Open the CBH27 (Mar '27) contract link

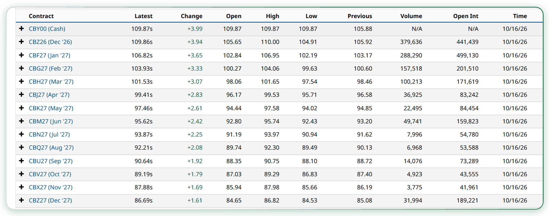[x=51, y=81]
